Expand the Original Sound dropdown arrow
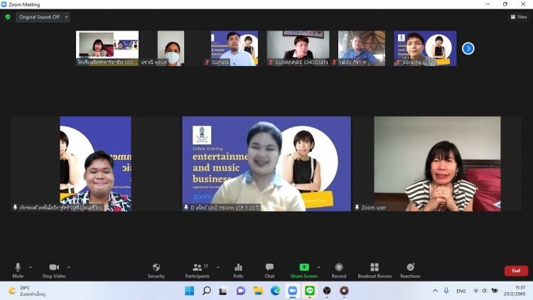533x300 pixels. (66, 17)
